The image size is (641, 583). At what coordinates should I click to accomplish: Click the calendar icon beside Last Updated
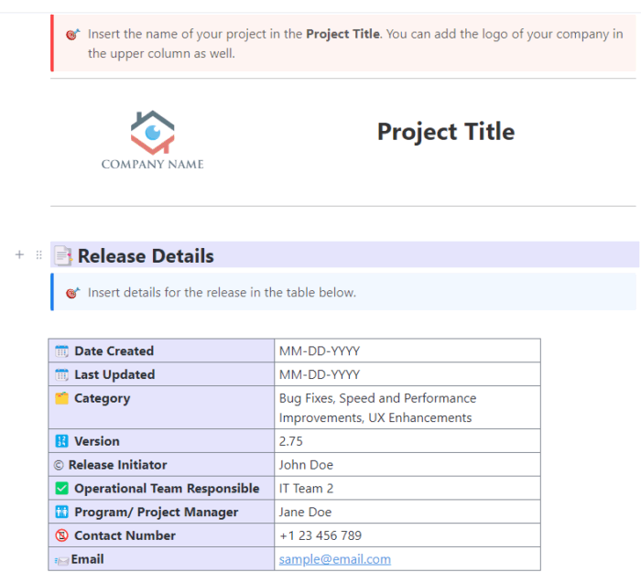pos(62,375)
